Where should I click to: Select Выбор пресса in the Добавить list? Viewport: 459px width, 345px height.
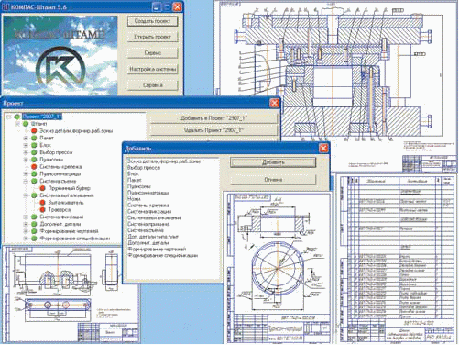point(144,168)
